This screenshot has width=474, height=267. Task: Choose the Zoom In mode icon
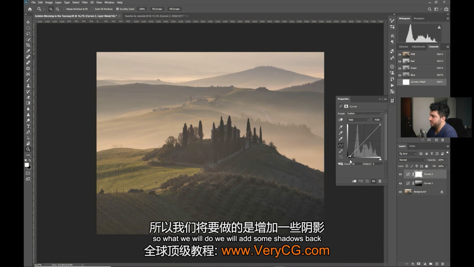[x=51, y=9]
